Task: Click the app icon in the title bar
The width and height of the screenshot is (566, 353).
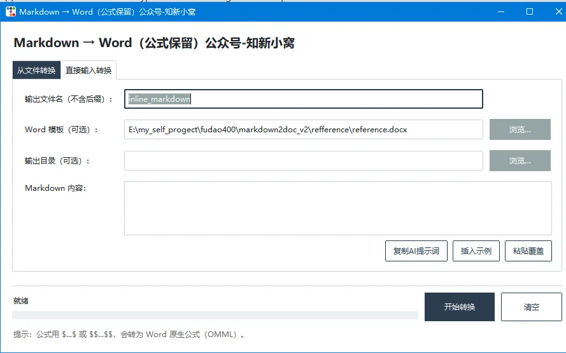Action: point(11,11)
